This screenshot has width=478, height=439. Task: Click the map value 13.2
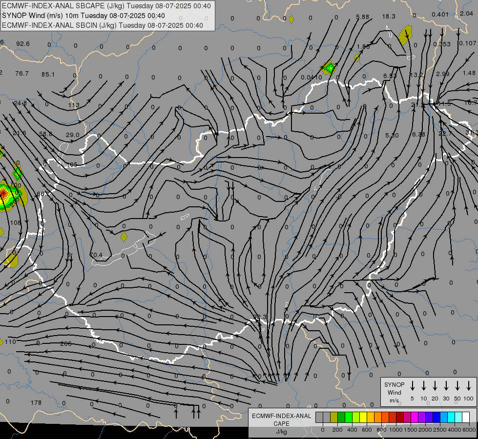[x=417, y=75]
